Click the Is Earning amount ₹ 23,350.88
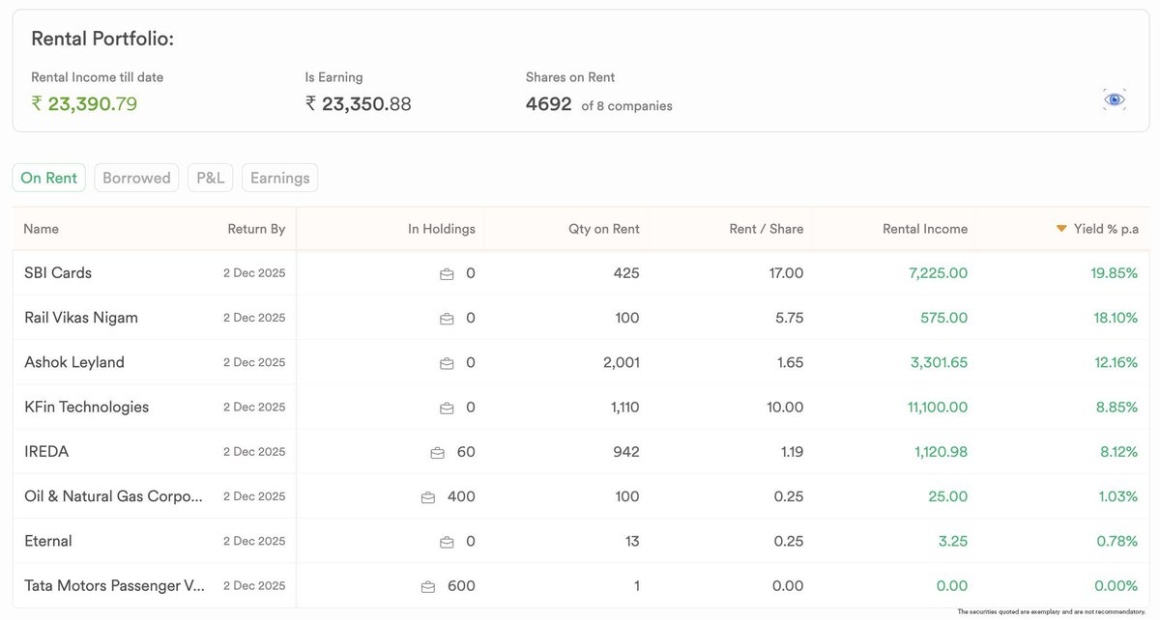This screenshot has height=620, width=1160. pyautogui.click(x=359, y=103)
